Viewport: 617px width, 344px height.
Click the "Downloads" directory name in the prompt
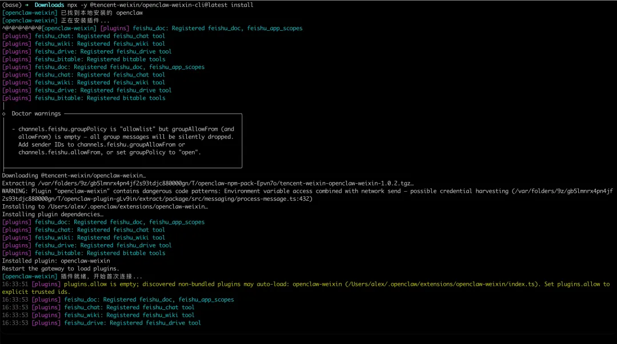(x=49, y=5)
